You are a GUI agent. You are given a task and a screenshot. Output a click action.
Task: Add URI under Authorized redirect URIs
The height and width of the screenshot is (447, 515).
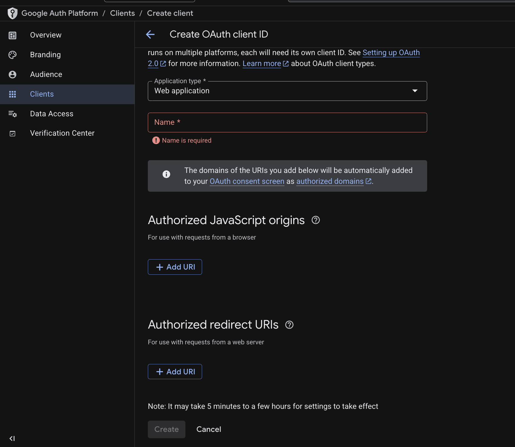175,372
